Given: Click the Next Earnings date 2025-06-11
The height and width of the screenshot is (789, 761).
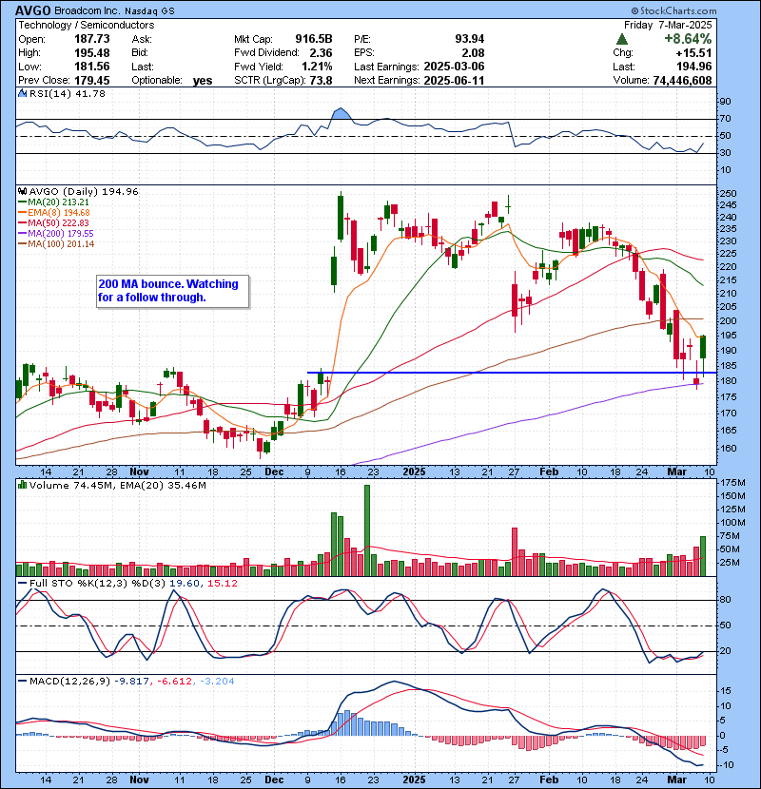Looking at the screenshot, I should coord(454,80).
